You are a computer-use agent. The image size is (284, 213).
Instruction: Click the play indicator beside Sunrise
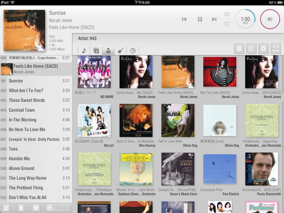3,81
